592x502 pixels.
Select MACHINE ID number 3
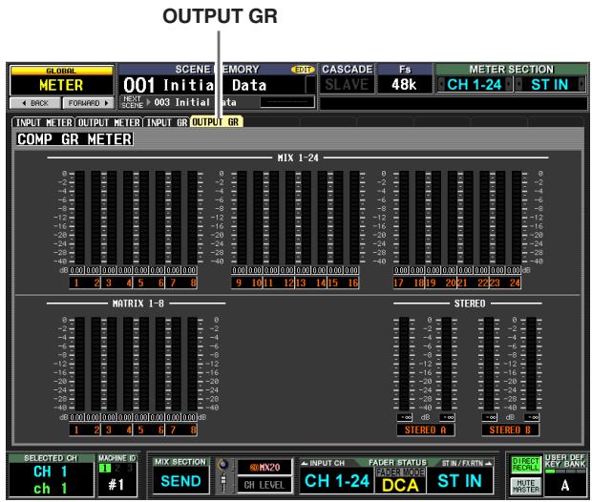tap(129, 468)
